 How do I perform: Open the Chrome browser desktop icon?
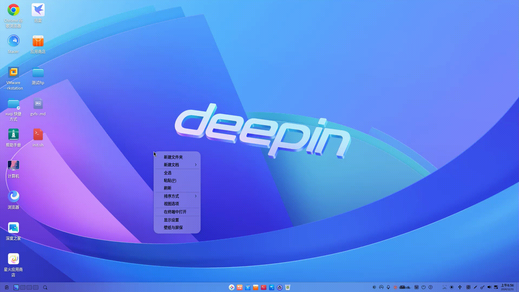(x=13, y=10)
